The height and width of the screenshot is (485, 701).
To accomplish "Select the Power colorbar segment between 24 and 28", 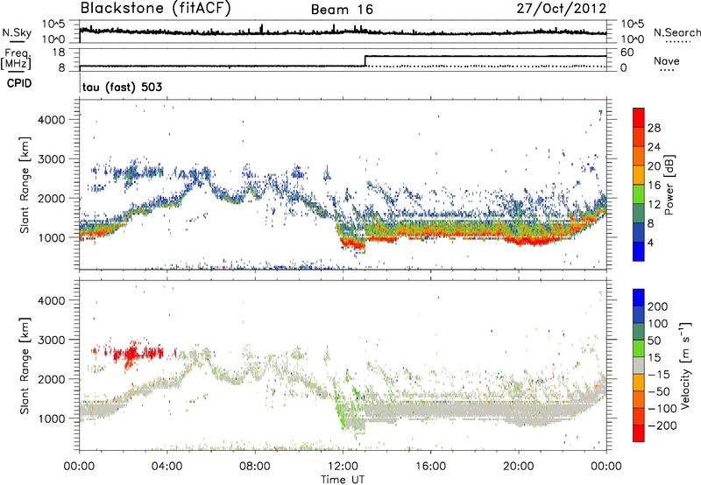I will pos(639,137).
